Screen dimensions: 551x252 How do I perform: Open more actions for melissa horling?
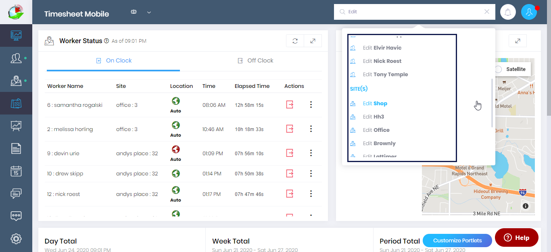(311, 129)
